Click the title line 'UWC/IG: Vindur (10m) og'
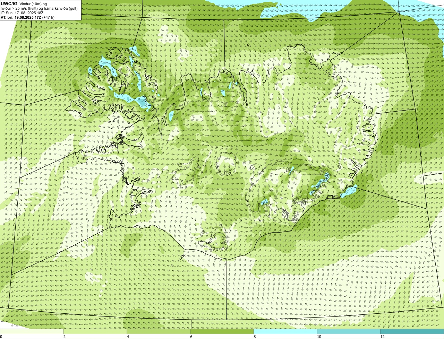444x339 pixels. [x=24, y=3]
